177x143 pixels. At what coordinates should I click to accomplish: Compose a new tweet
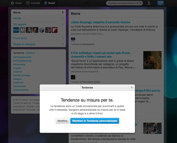click(x=160, y=3)
